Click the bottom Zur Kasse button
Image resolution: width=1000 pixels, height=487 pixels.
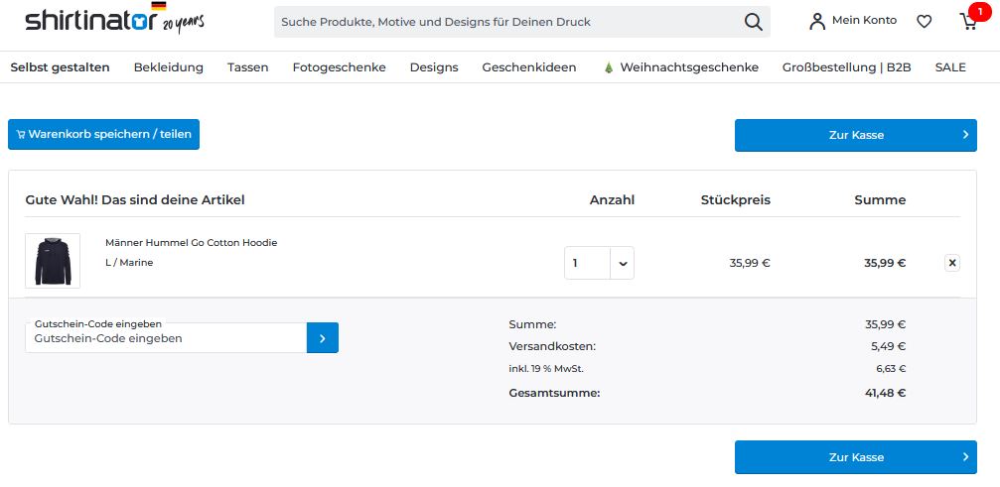855,457
